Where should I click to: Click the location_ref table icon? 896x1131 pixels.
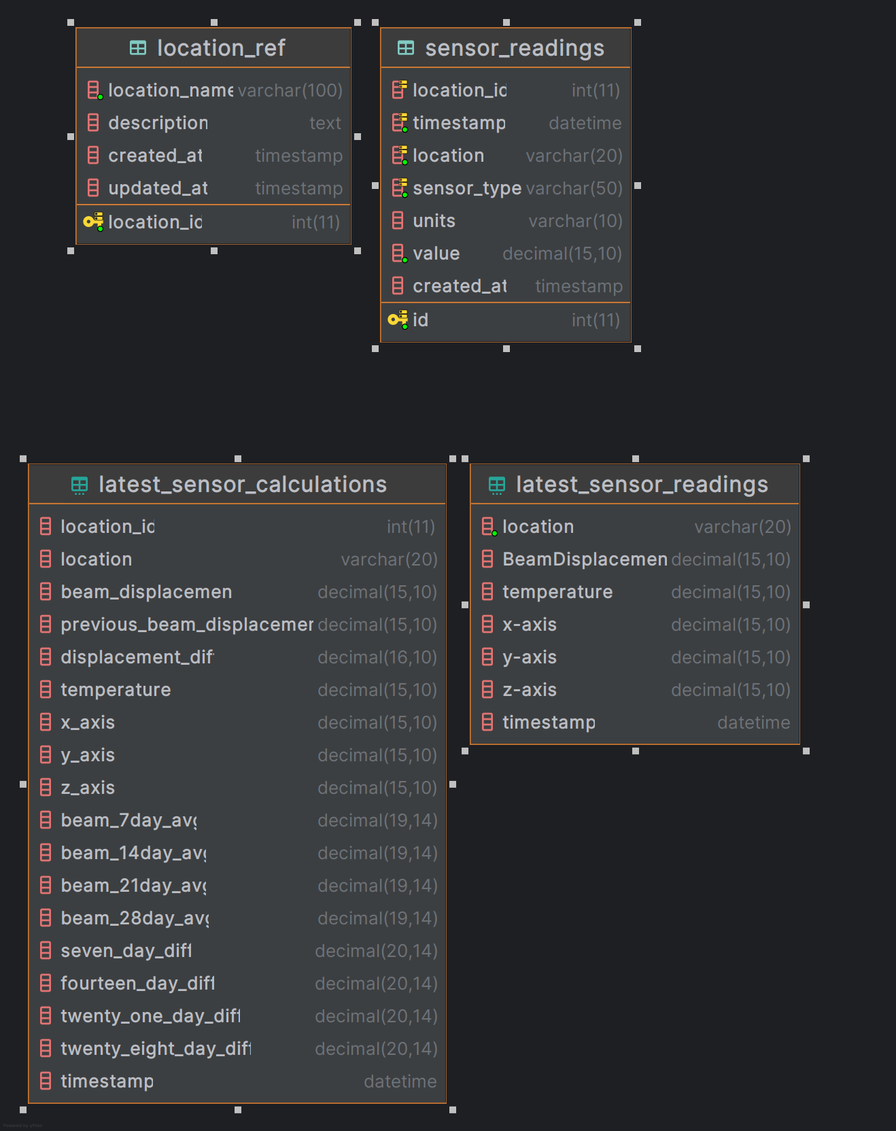[138, 48]
